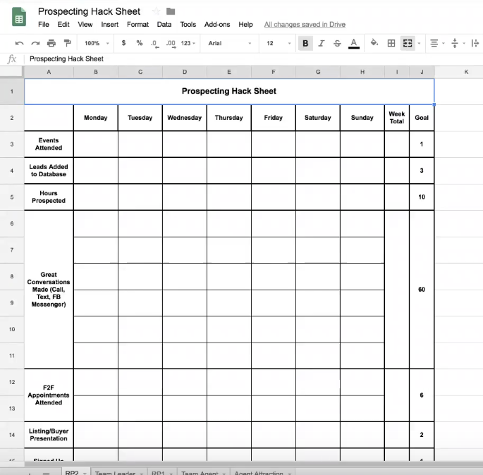Open the Tools menu

[x=188, y=25]
